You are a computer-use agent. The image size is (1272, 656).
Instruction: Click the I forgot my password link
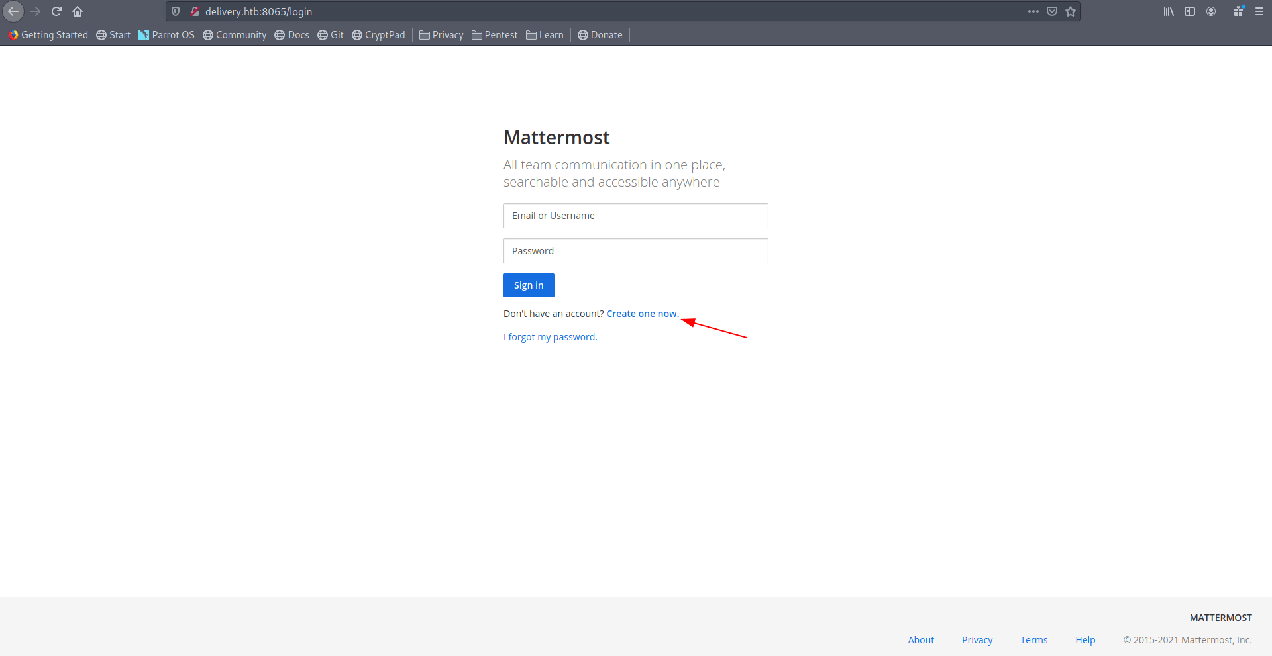(551, 337)
